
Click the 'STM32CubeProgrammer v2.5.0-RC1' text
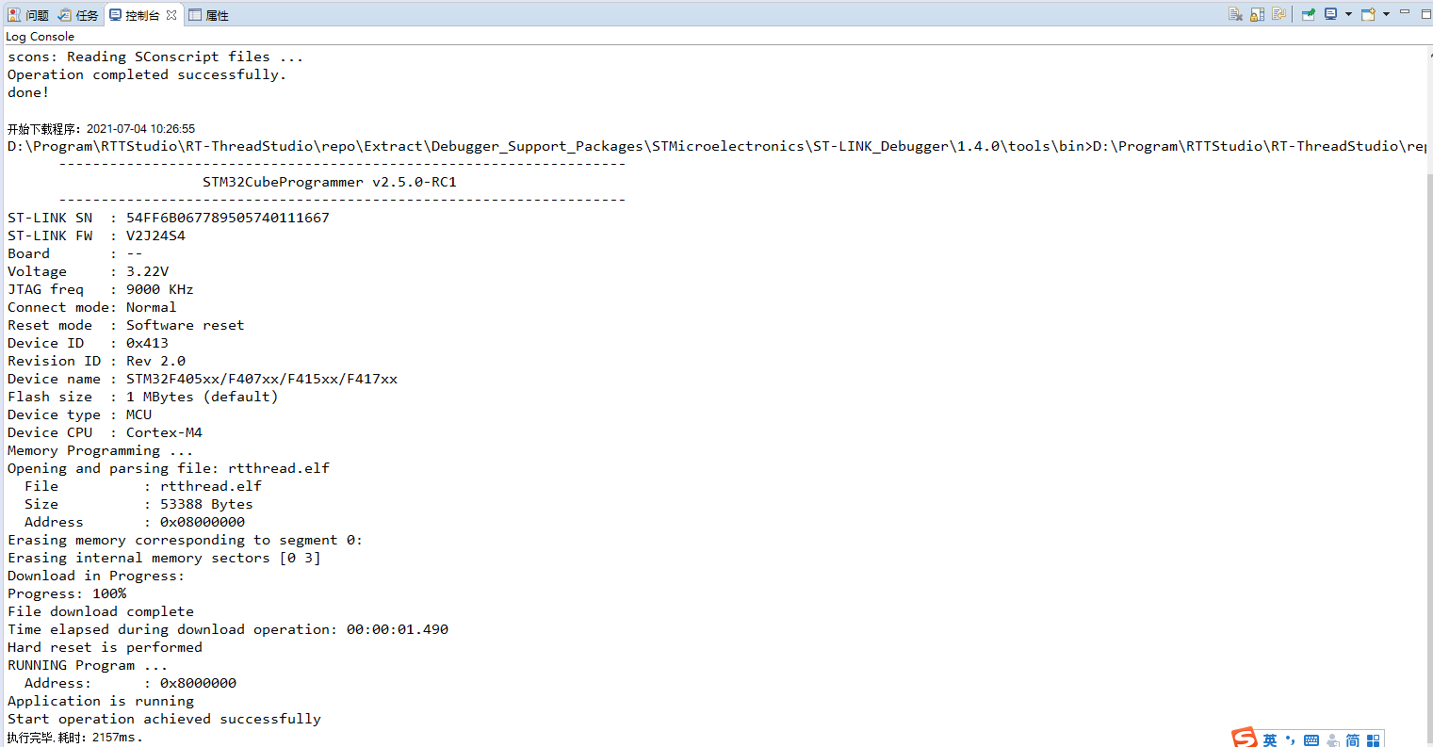330,182
